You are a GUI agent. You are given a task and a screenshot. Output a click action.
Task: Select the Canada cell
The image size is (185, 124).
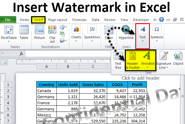(x=46, y=91)
